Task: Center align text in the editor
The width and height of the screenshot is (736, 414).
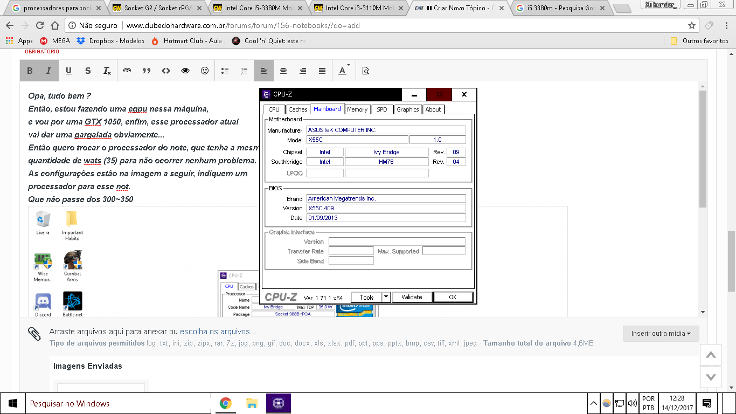Action: tap(283, 71)
